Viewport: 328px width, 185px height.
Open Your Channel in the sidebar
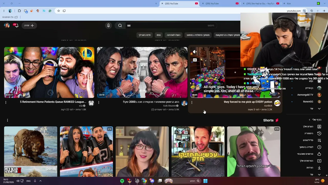pos(312,127)
